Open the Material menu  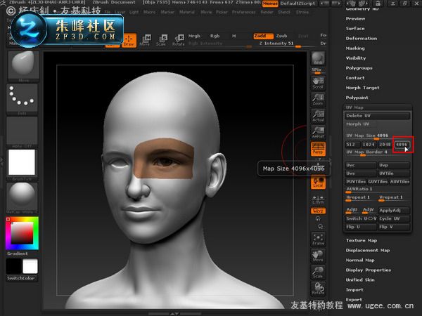(187, 12)
